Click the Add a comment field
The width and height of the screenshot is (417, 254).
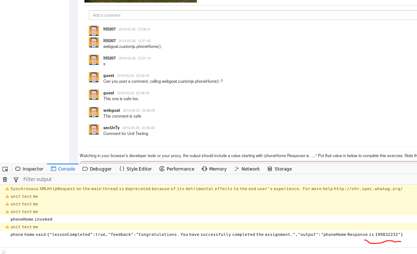point(251,15)
